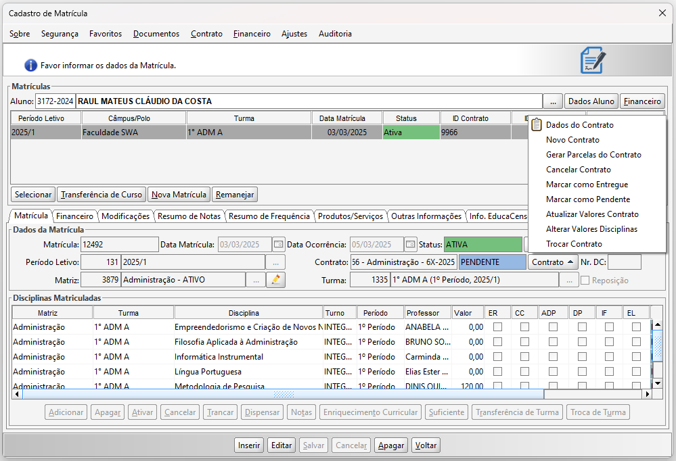Open calendar picker for Data Ocorrência
The width and height of the screenshot is (676, 461).
(x=411, y=245)
